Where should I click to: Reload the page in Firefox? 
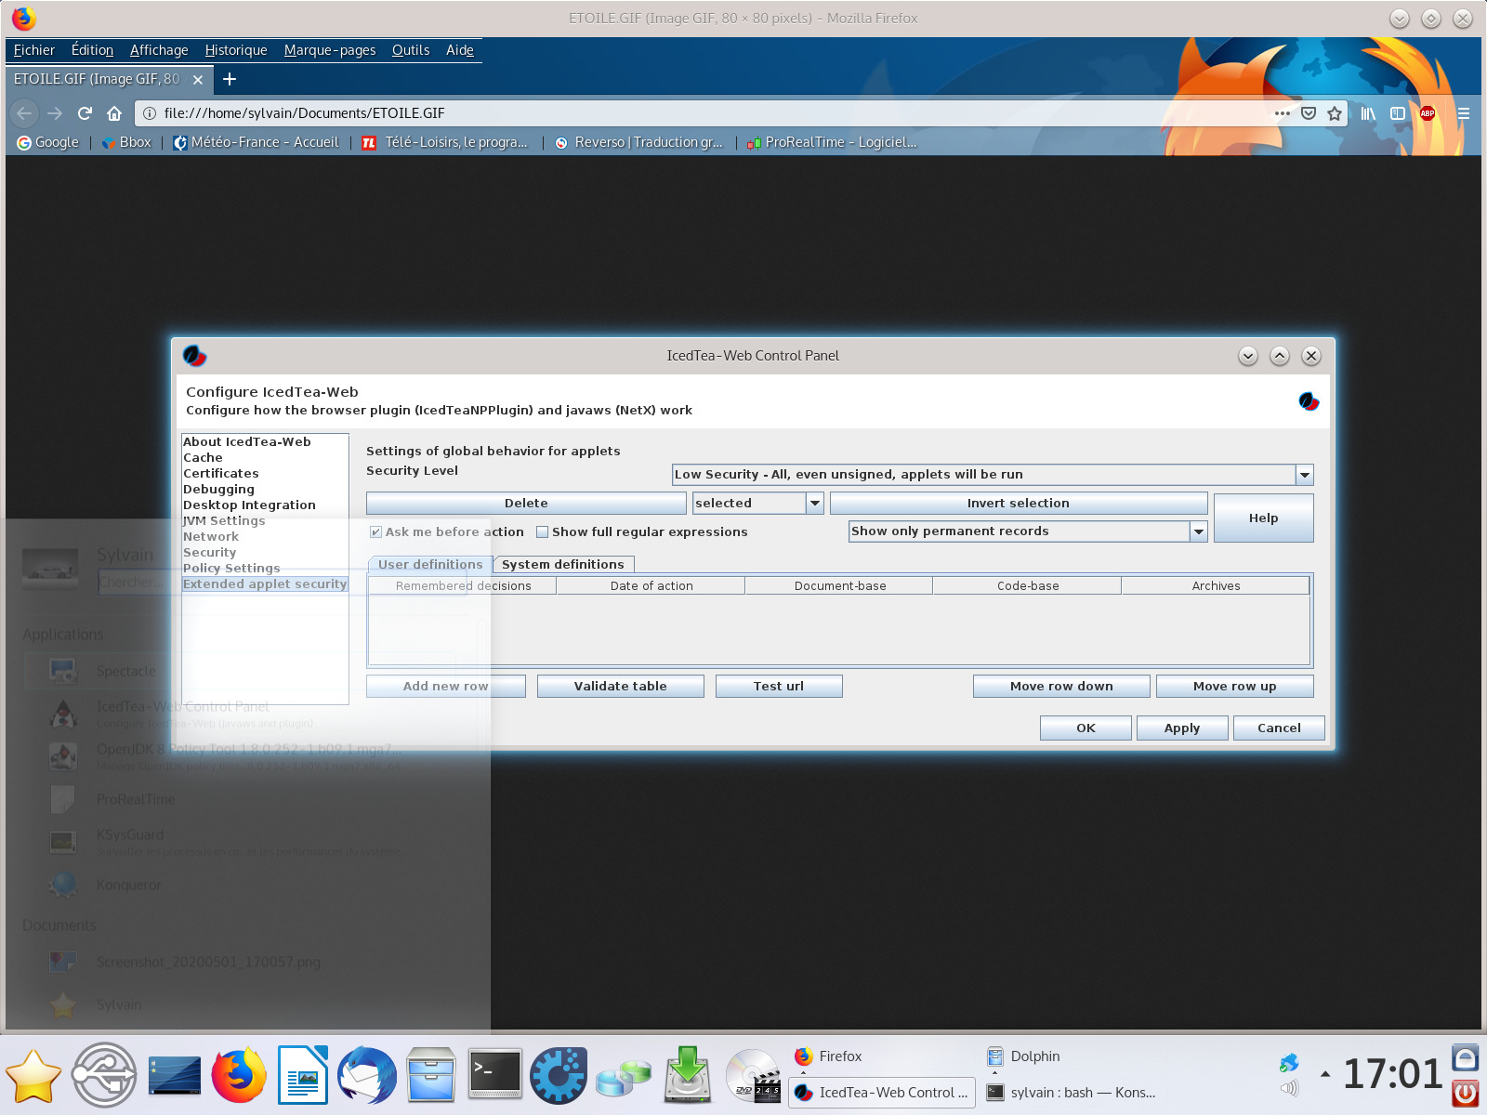coord(85,113)
